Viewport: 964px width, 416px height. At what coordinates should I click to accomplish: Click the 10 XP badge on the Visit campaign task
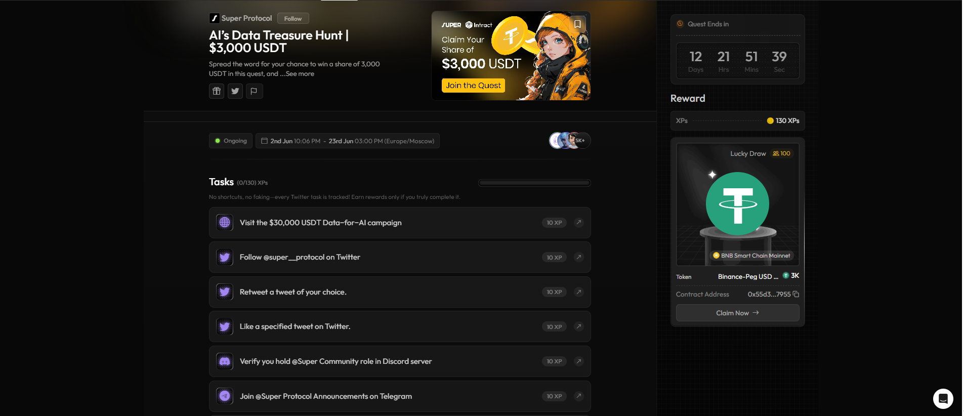(x=554, y=223)
